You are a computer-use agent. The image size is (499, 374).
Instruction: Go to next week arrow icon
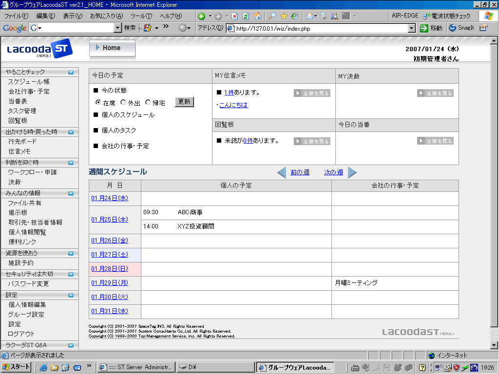tap(352, 172)
